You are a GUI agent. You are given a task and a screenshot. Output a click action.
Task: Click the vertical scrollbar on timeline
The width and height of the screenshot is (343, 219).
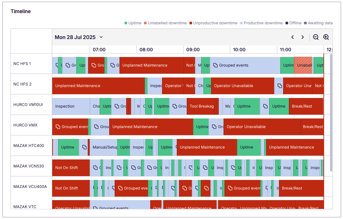[331, 112]
